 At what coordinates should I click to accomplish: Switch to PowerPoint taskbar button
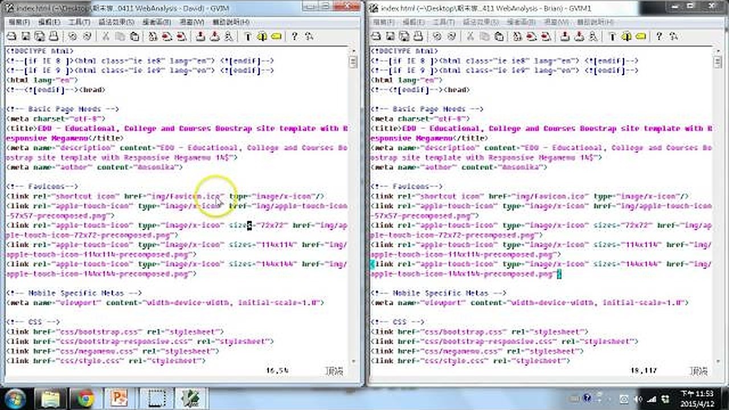click(x=120, y=398)
